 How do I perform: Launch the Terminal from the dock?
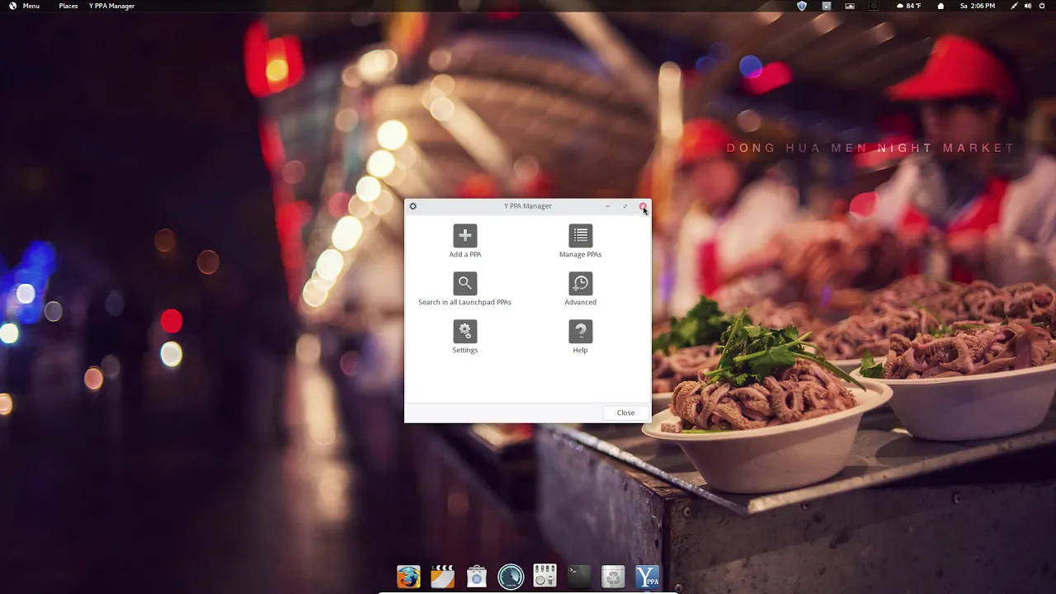click(x=579, y=576)
